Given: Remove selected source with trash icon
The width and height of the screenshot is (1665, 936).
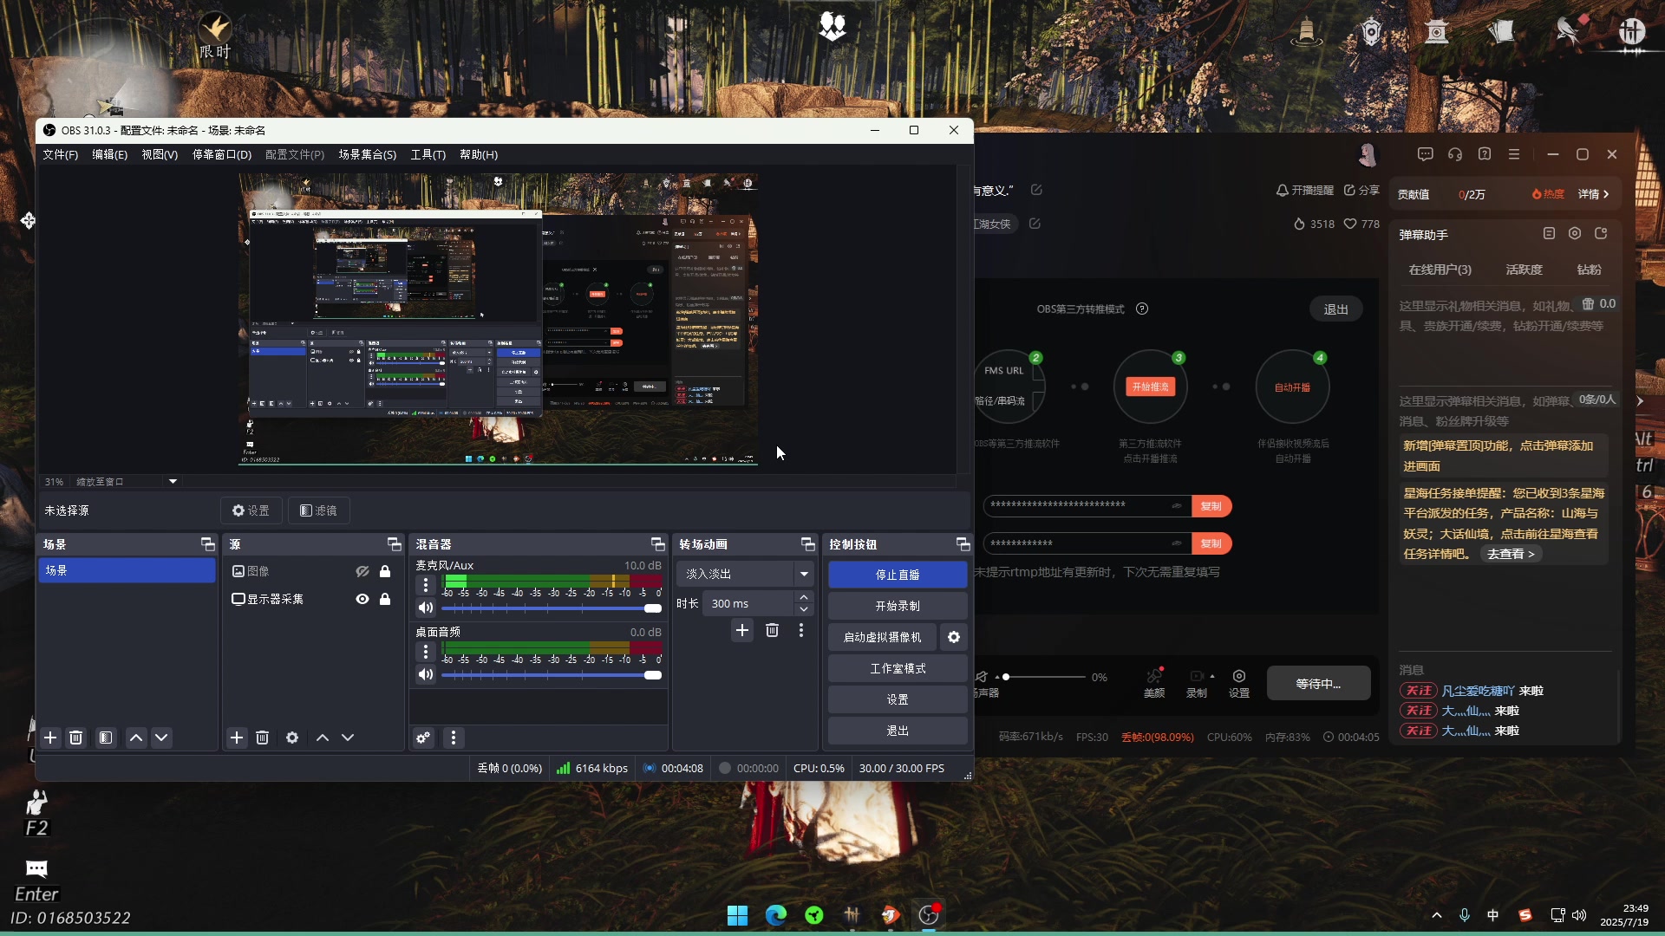Looking at the screenshot, I should pyautogui.click(x=262, y=738).
